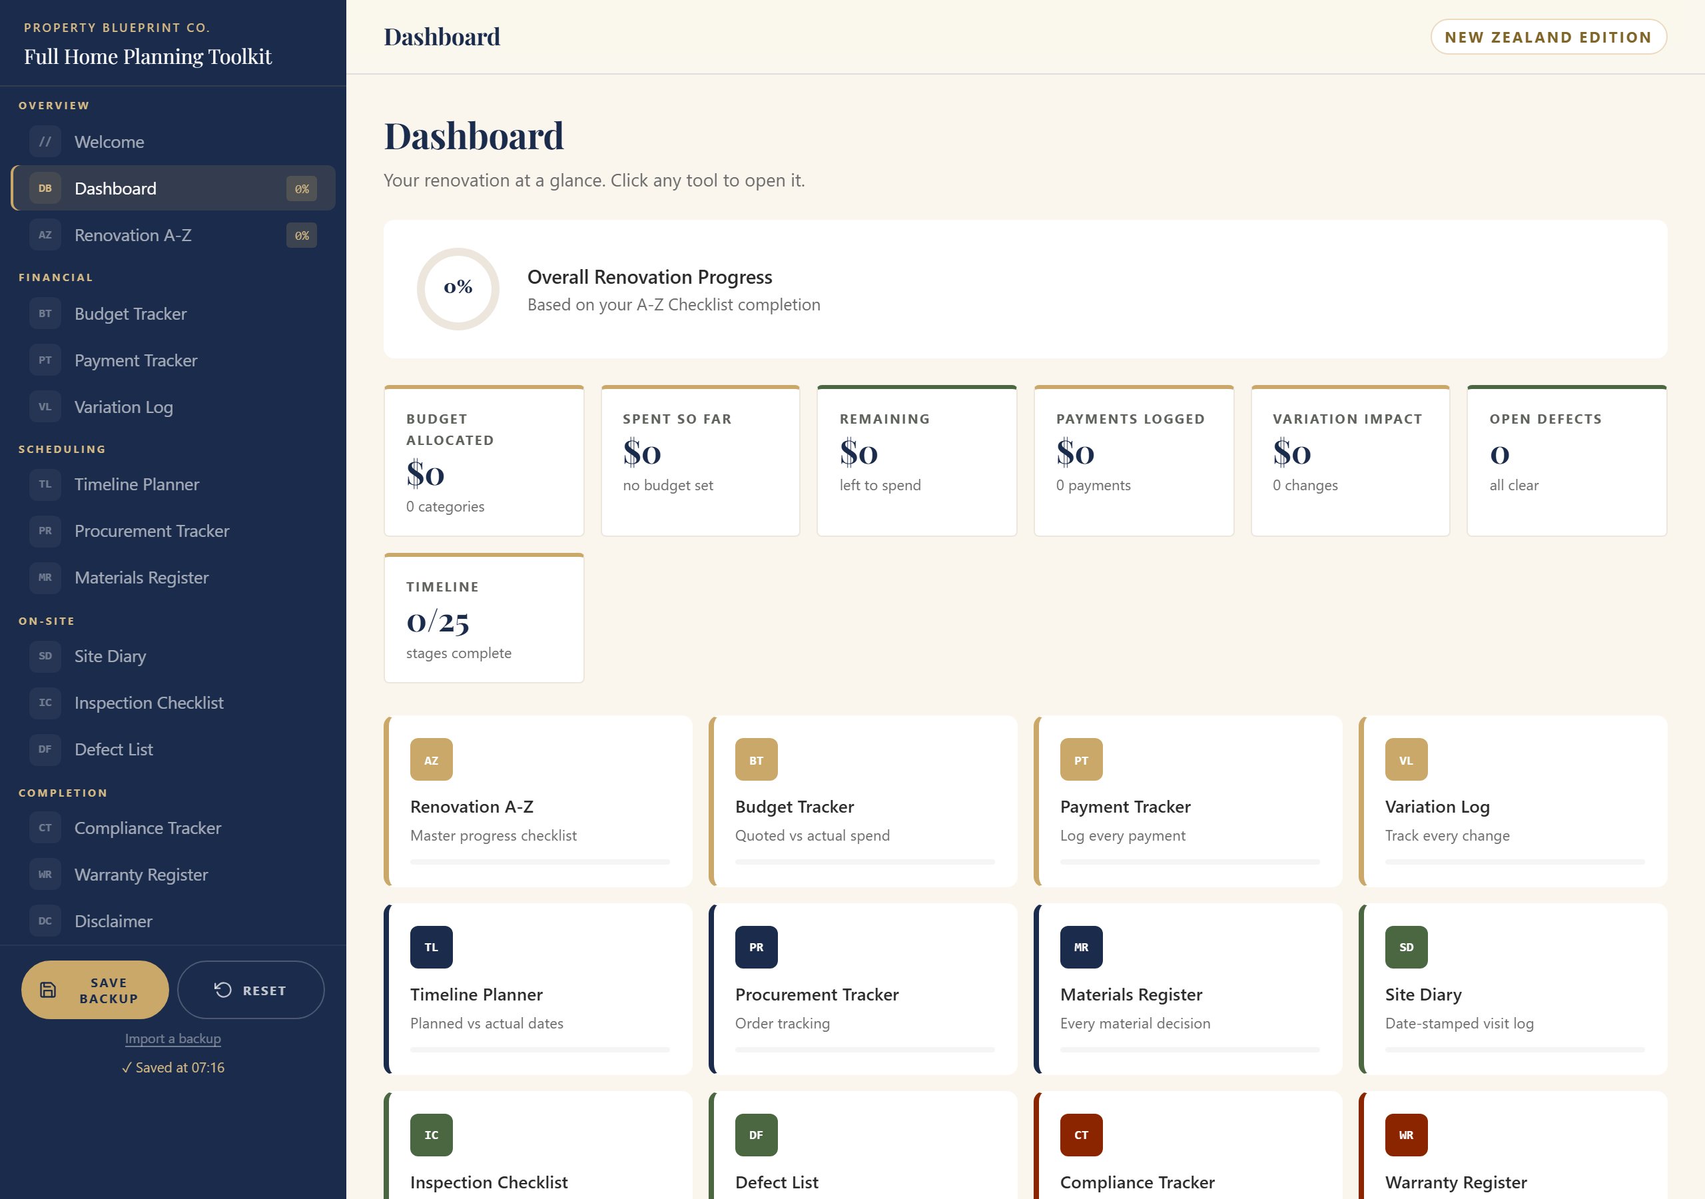Go to Payment Tracker in sidebar
Image resolution: width=1705 pixels, height=1199 pixels.
point(173,361)
